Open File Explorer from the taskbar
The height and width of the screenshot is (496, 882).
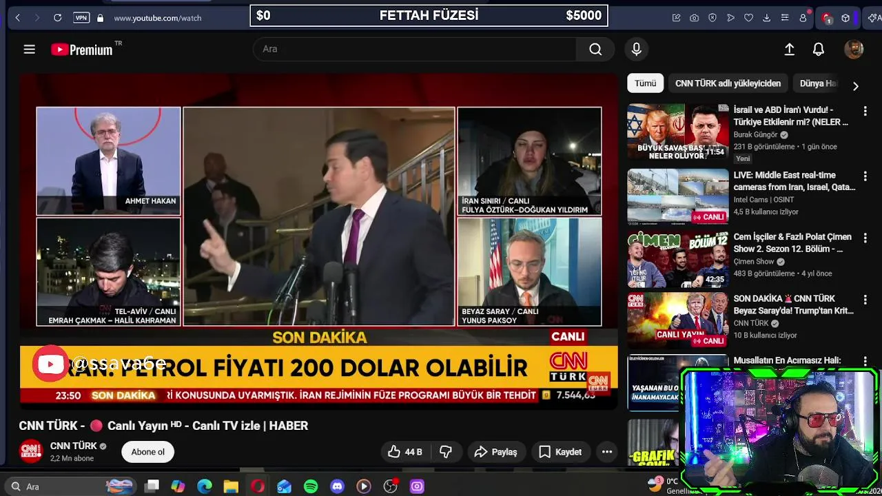[x=231, y=486]
